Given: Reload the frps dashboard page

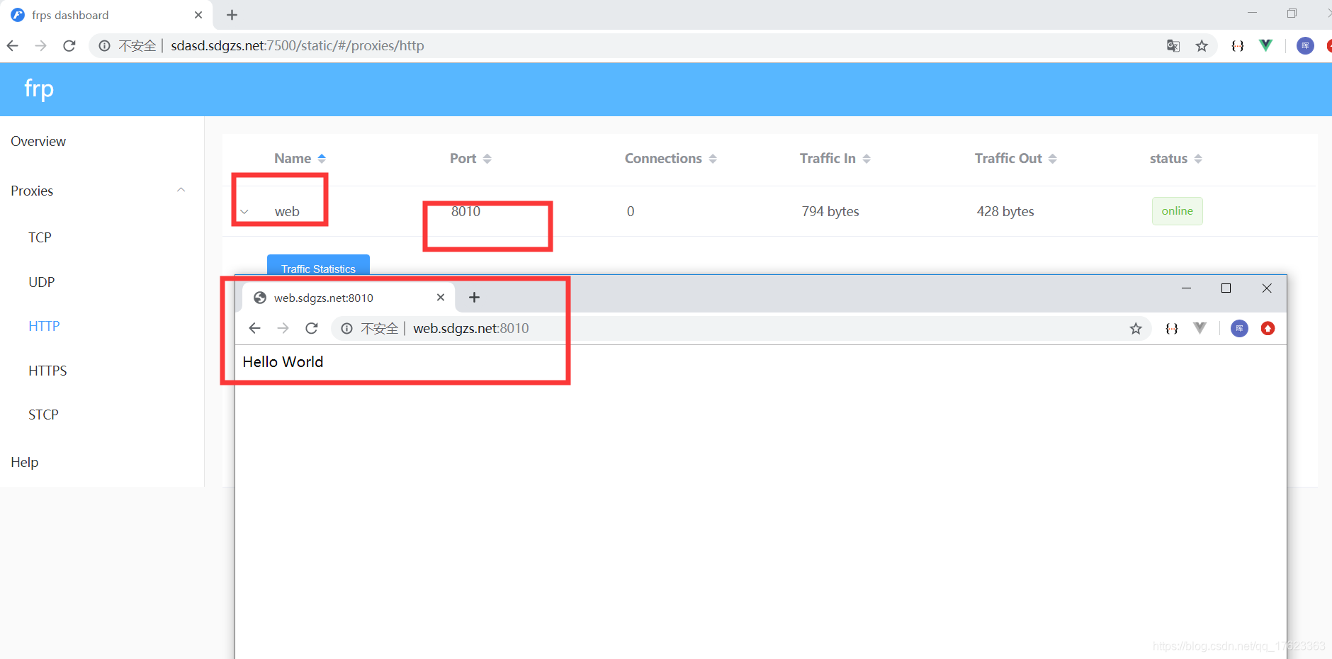Looking at the screenshot, I should tap(69, 46).
